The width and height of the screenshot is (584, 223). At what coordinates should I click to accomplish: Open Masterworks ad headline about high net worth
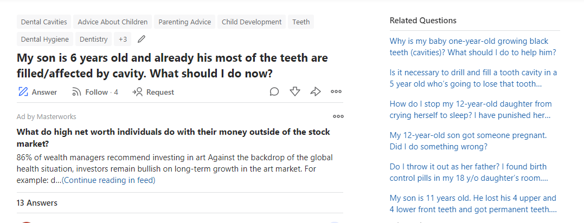pos(173,137)
